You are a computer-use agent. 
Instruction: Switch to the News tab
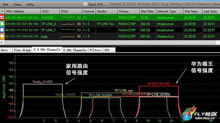6,50
